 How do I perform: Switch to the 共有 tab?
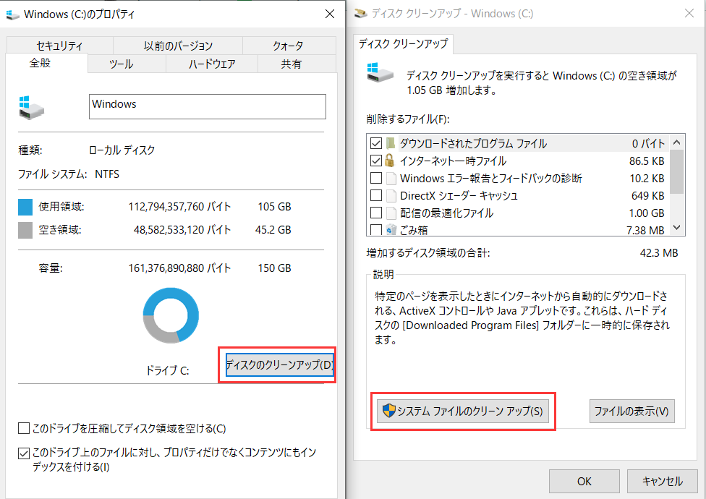click(x=297, y=64)
